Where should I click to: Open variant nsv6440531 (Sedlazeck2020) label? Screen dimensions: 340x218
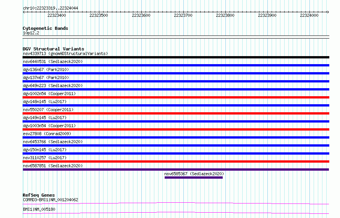tap(53, 61)
